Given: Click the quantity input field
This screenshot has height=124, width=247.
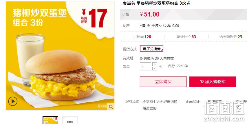Looking at the screenshot, I should coord(145,66).
